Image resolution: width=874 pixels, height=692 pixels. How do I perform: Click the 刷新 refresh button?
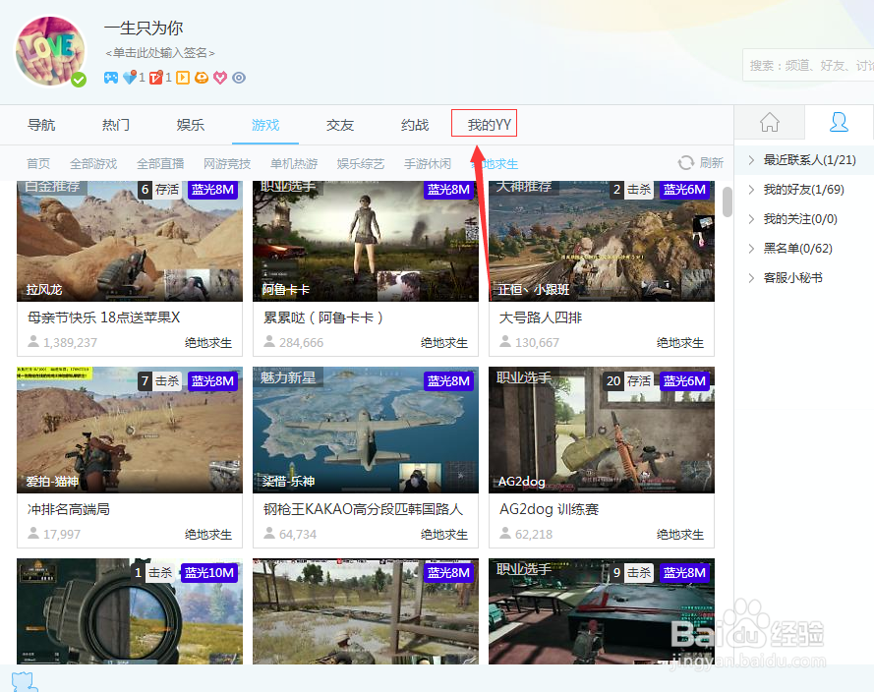(x=701, y=163)
